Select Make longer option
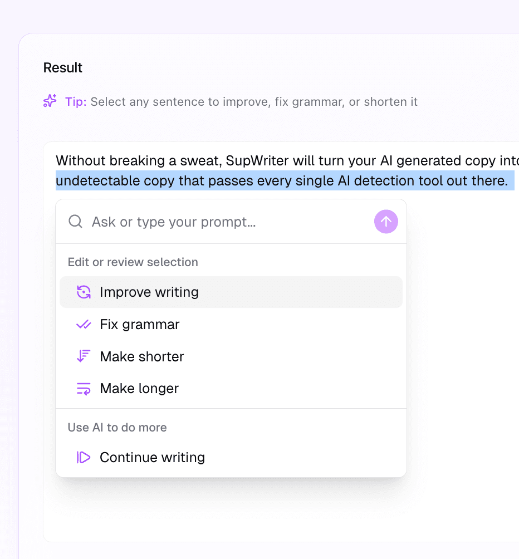 click(x=139, y=388)
